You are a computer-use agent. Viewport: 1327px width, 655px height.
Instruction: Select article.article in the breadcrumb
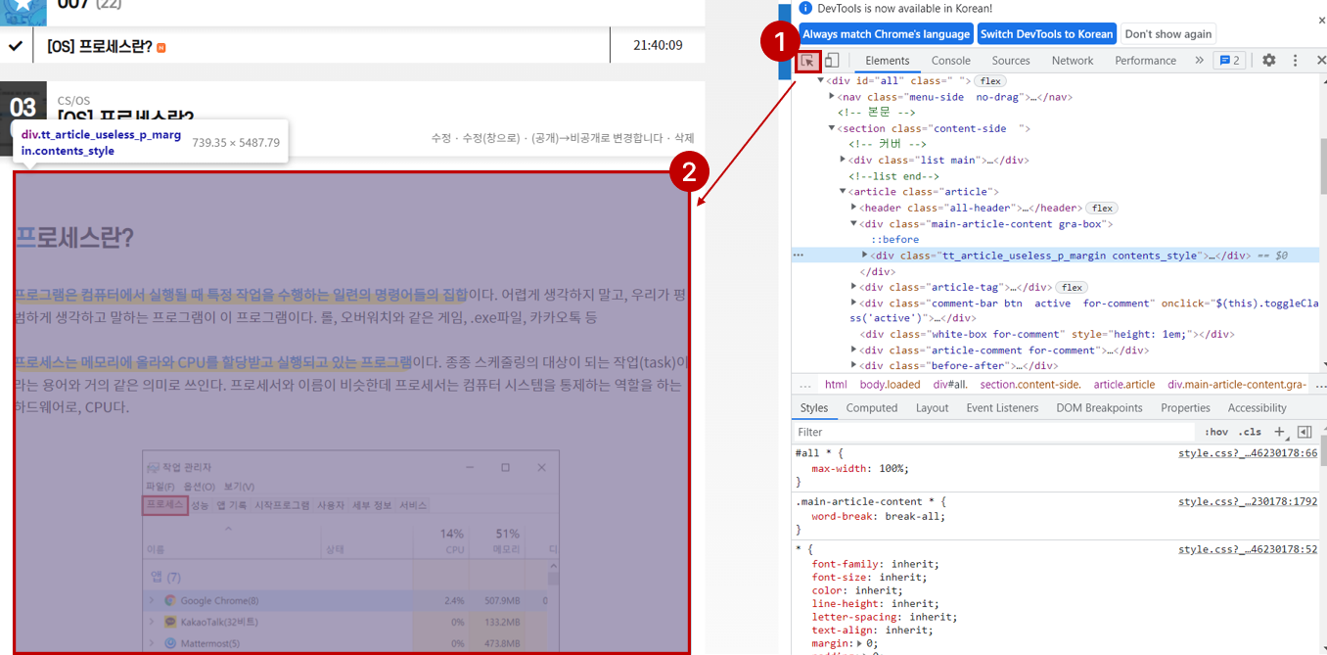[x=1123, y=385]
